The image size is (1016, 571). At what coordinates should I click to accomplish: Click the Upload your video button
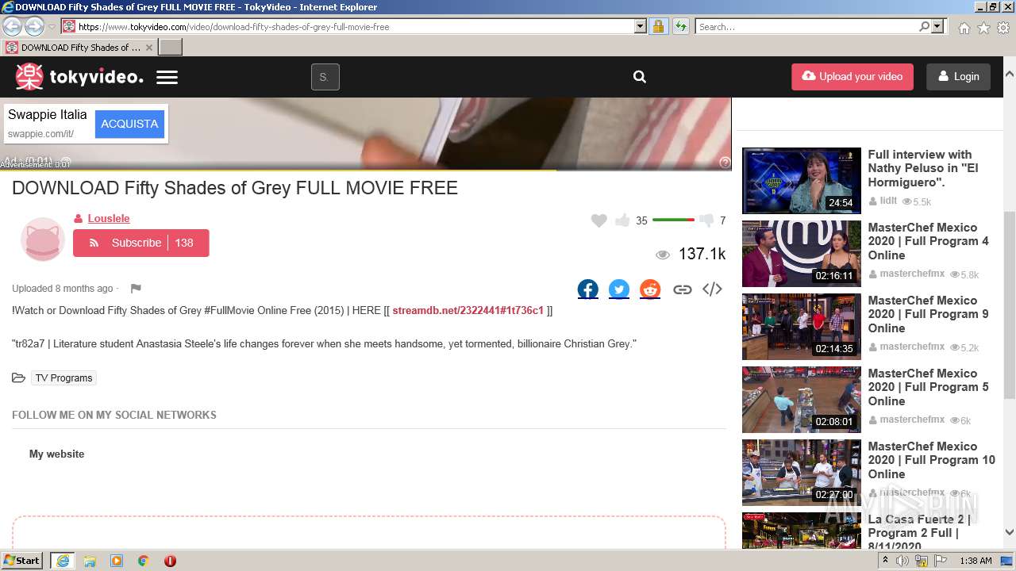coord(852,77)
